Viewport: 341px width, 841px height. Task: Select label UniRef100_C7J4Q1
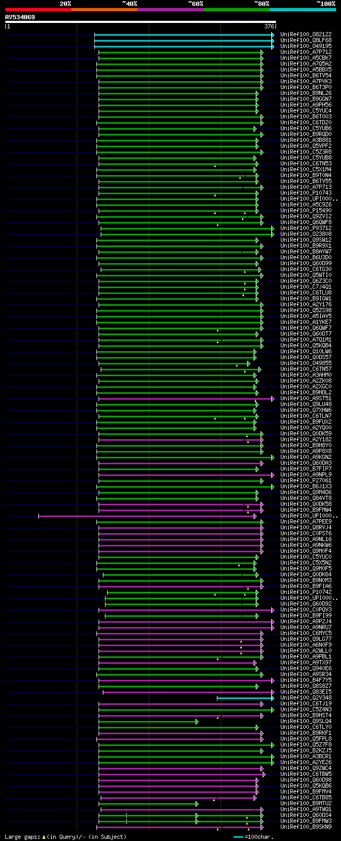[x=306, y=287]
